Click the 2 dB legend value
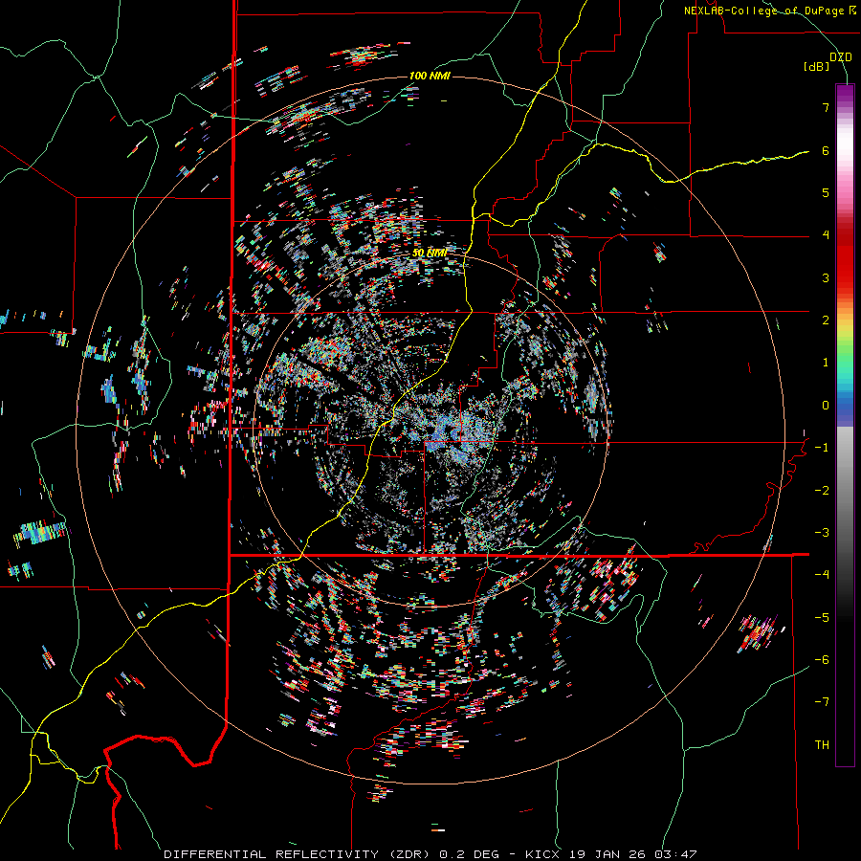861x861 pixels. coord(826,320)
